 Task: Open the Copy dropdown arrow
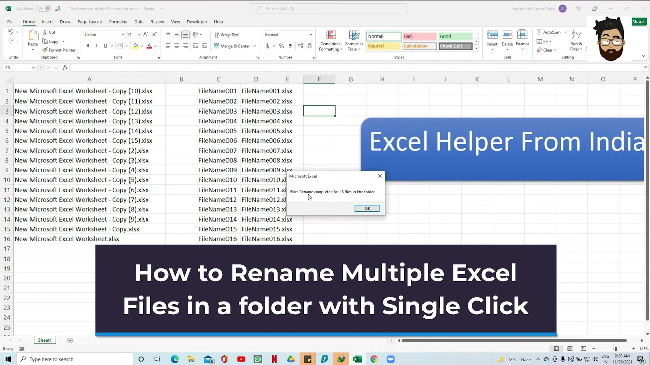coord(63,41)
